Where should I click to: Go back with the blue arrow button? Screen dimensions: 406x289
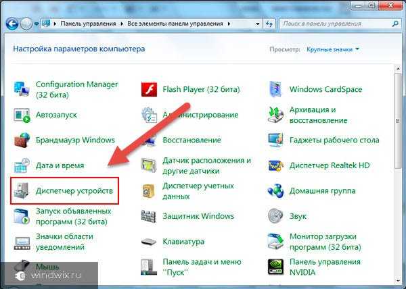click(x=12, y=24)
